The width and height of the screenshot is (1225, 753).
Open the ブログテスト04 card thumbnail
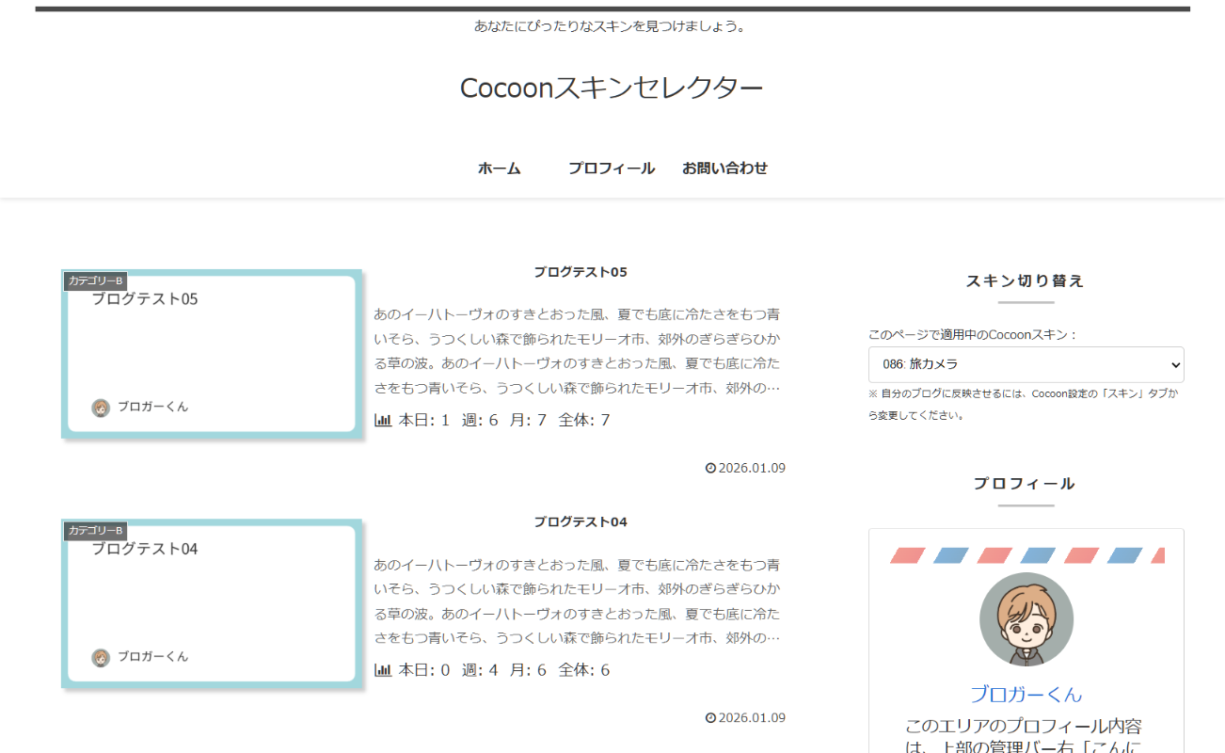pos(211,602)
